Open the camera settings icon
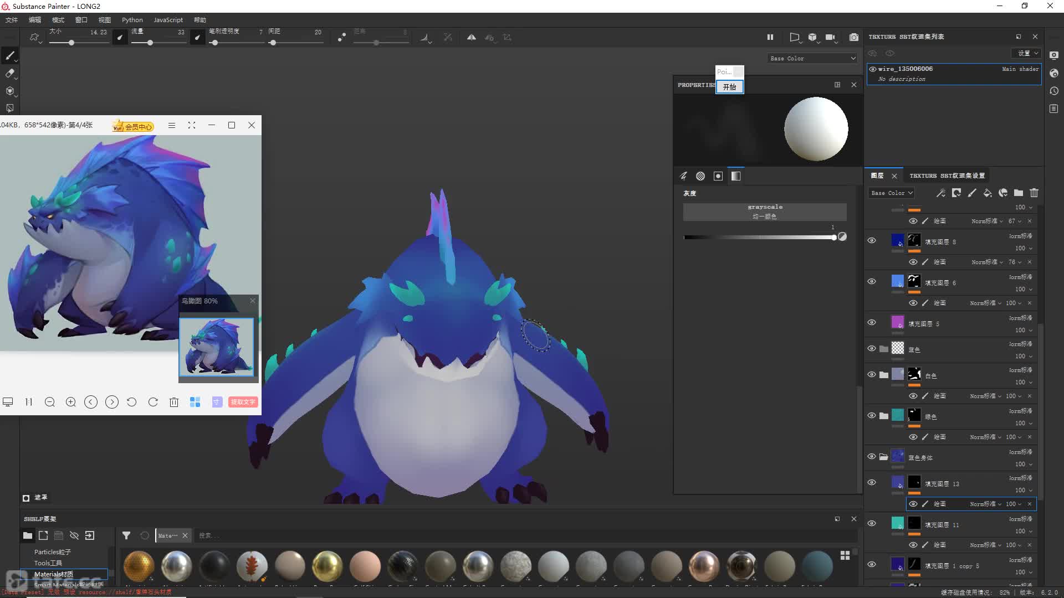Image resolution: width=1064 pixels, height=598 pixels. click(830, 37)
